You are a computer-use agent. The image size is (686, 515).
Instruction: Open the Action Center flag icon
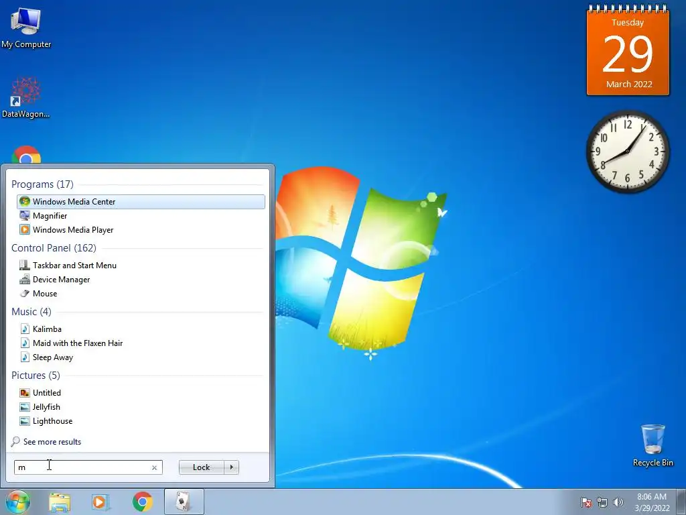tap(586, 502)
